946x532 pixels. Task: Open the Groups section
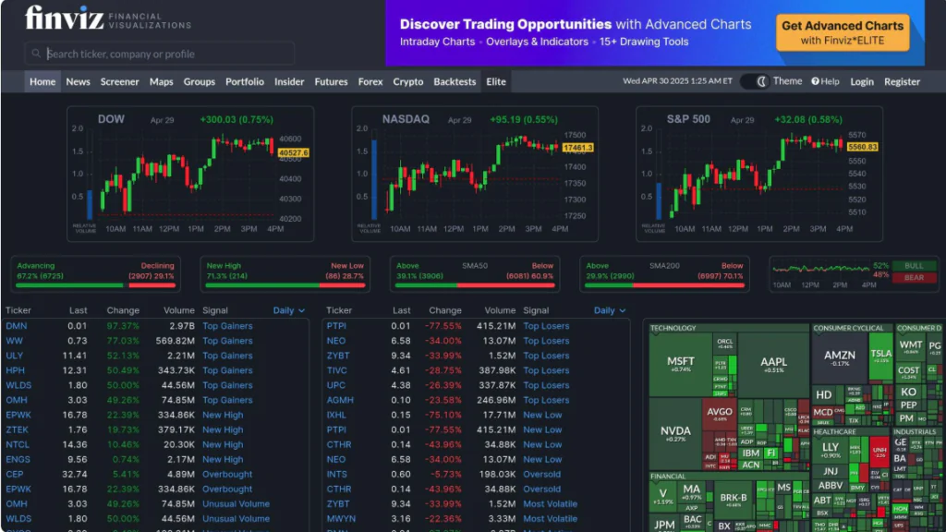[200, 81]
